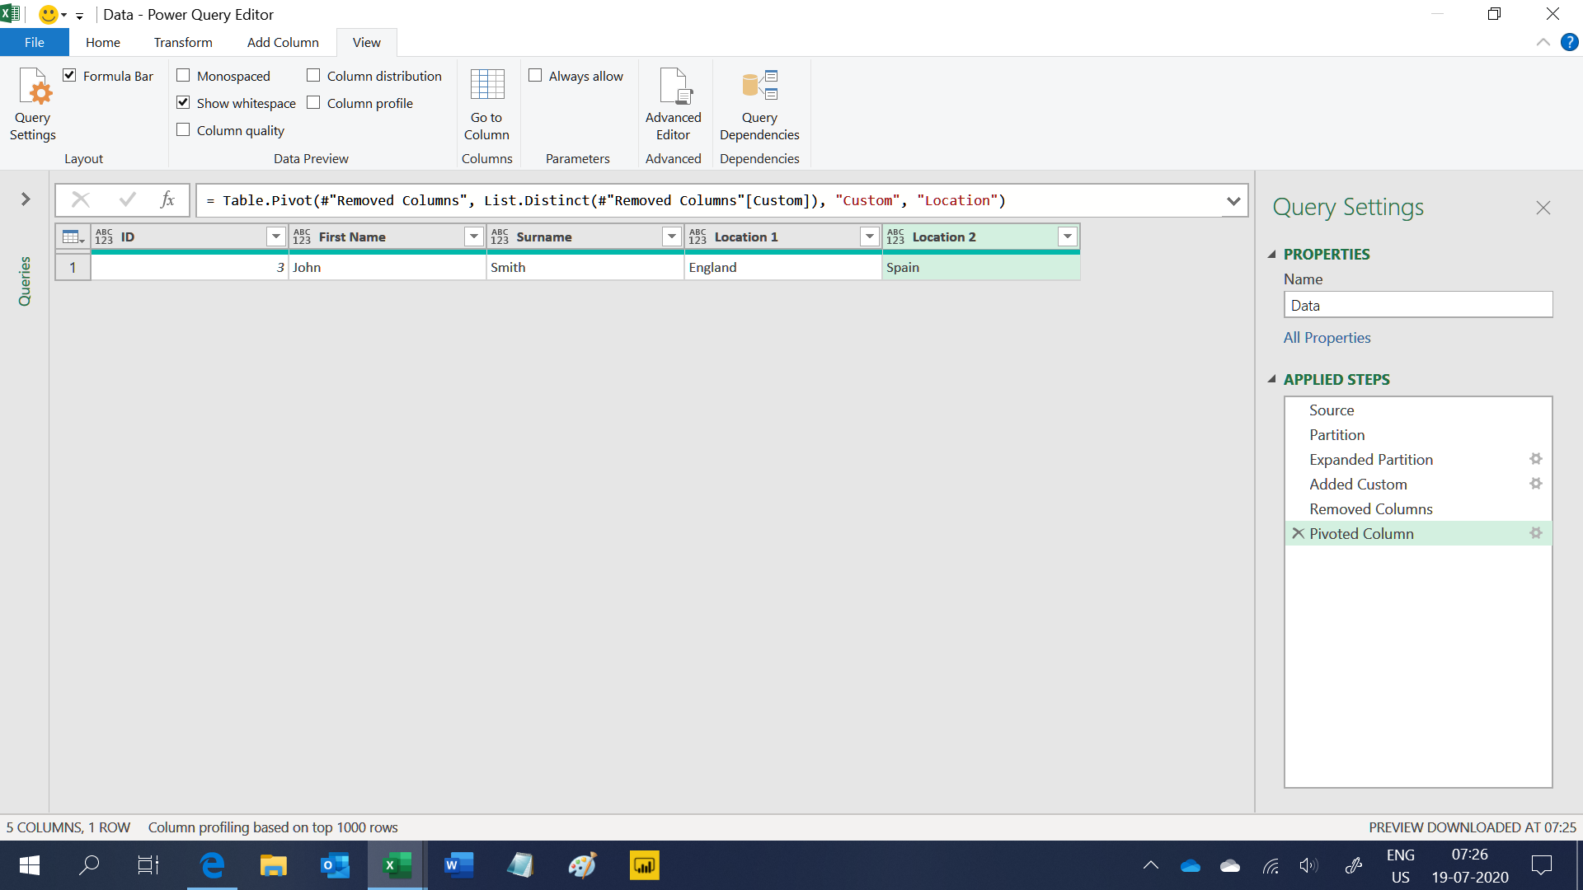Collapse the PROPERTIES section
1583x890 pixels.
pos(1272,254)
